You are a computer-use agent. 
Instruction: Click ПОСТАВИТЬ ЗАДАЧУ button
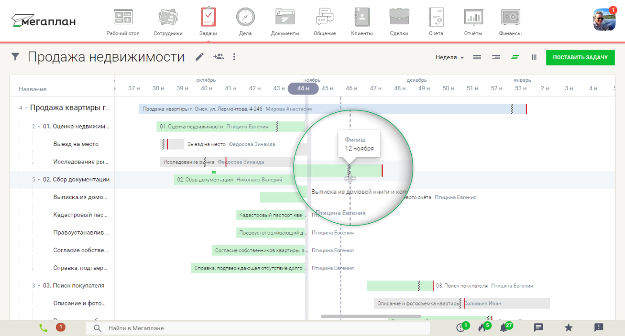(x=580, y=57)
